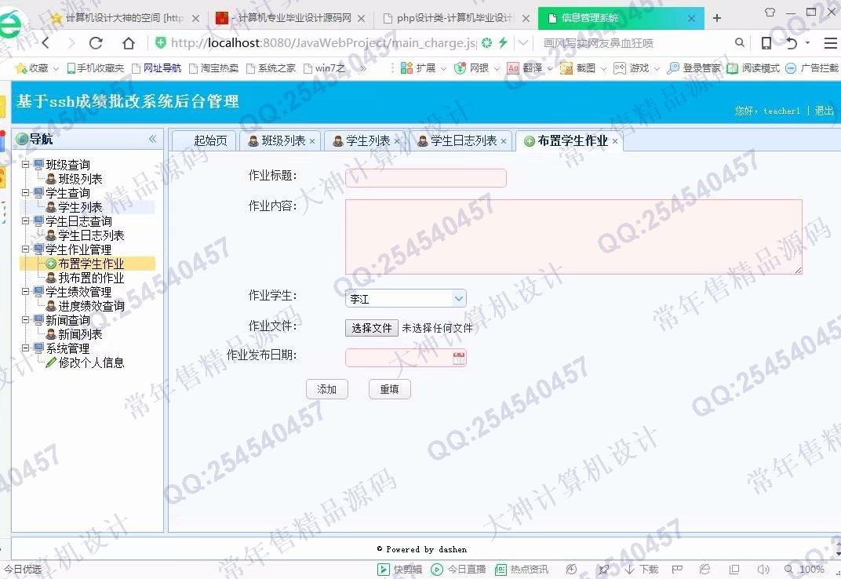Click the search magnifier icon in toolbar
This screenshot has width=841, height=579.
(740, 42)
